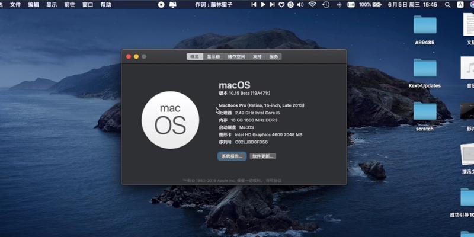
Task: Switch to the 支持 tab
Action: click(x=257, y=56)
